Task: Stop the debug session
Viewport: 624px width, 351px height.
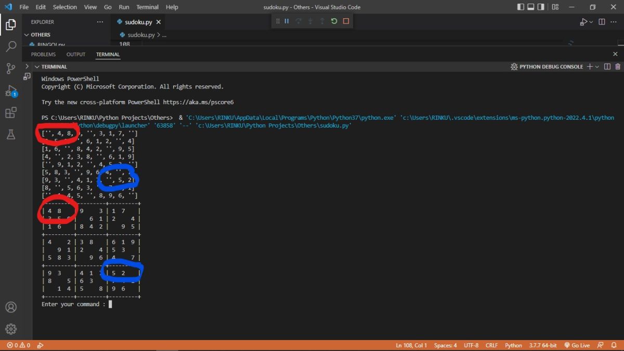Action: [x=346, y=21]
